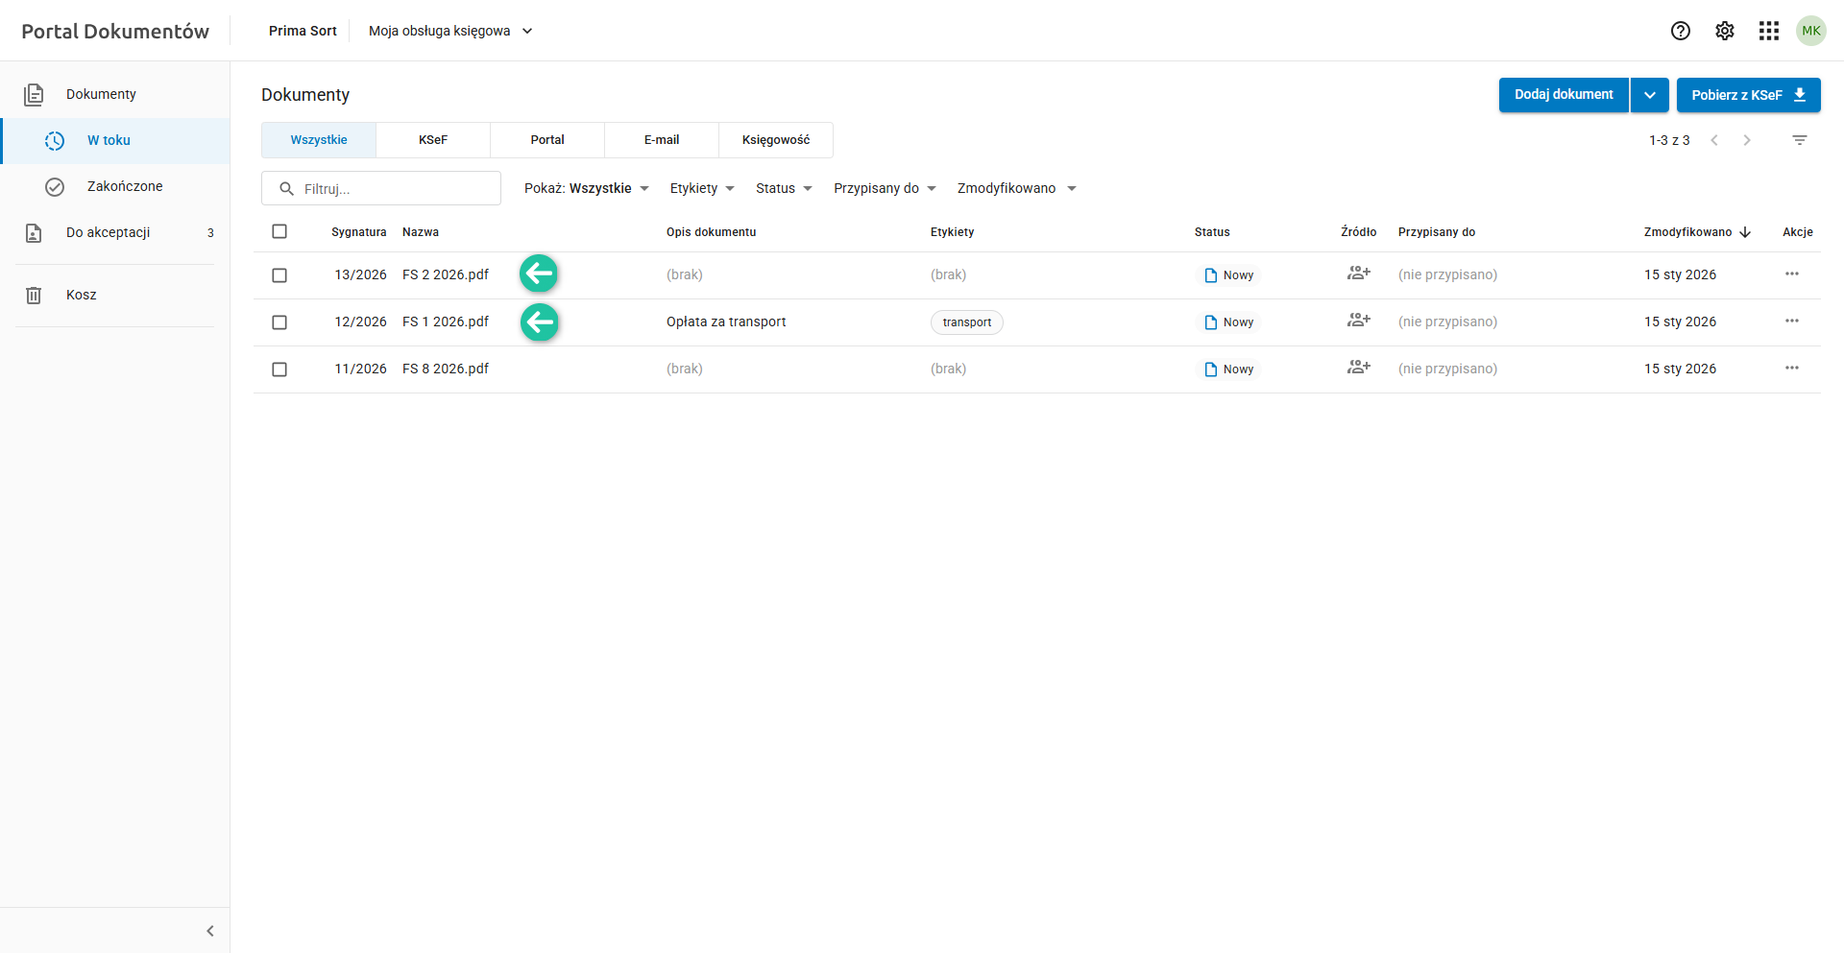Click assign-person icon in the 12/2026 row

point(1358,321)
